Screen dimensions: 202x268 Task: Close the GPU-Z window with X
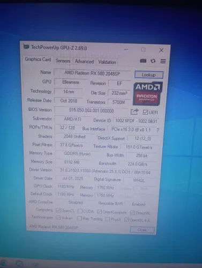pos(161,50)
